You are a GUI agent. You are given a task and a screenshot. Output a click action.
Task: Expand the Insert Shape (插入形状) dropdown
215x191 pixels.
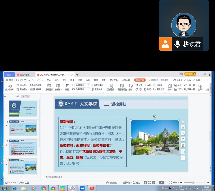pyautogui.click(x=10, y=89)
